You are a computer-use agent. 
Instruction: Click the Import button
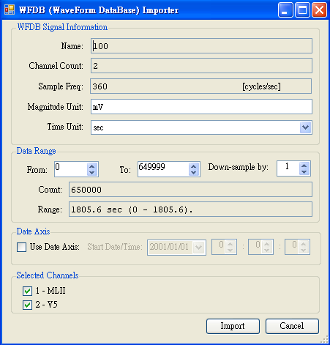pos(233,326)
